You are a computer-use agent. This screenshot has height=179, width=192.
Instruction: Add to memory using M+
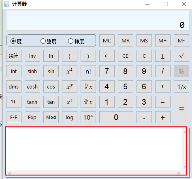coord(163,40)
